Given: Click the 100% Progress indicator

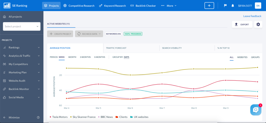Looking at the screenshot, I should pos(133,34).
